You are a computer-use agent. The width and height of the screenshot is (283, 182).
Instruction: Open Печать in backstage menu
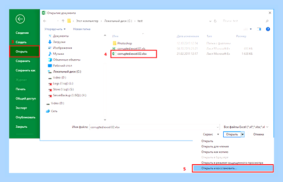(21, 89)
